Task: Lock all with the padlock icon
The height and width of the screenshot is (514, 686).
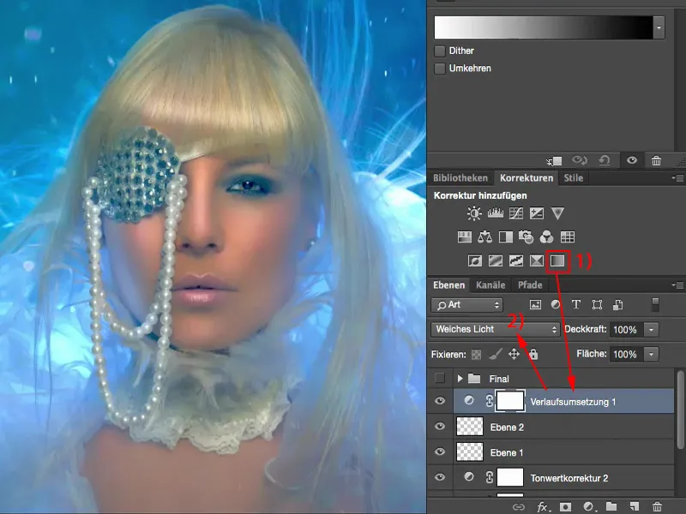Action: (x=533, y=354)
